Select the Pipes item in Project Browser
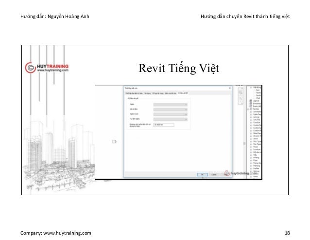 [x=256, y=160]
